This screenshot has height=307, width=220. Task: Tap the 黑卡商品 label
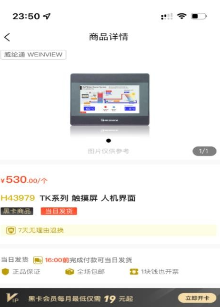[x=17, y=211]
